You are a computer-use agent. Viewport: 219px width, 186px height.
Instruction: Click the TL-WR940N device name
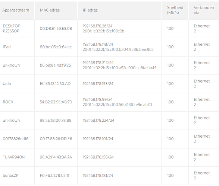pyautogui.click(x=14, y=157)
